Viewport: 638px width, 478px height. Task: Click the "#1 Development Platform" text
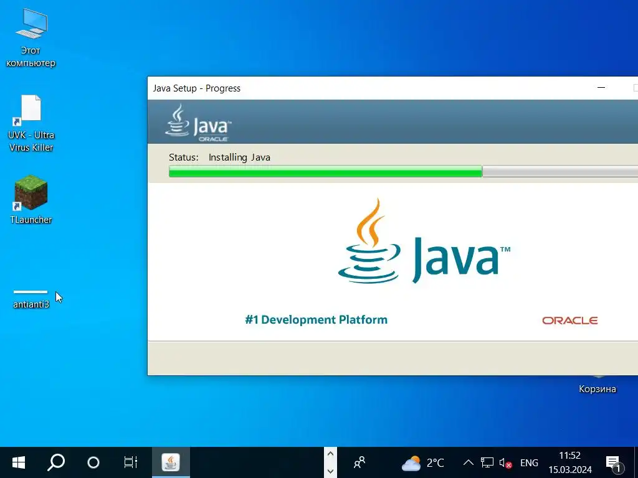click(316, 320)
